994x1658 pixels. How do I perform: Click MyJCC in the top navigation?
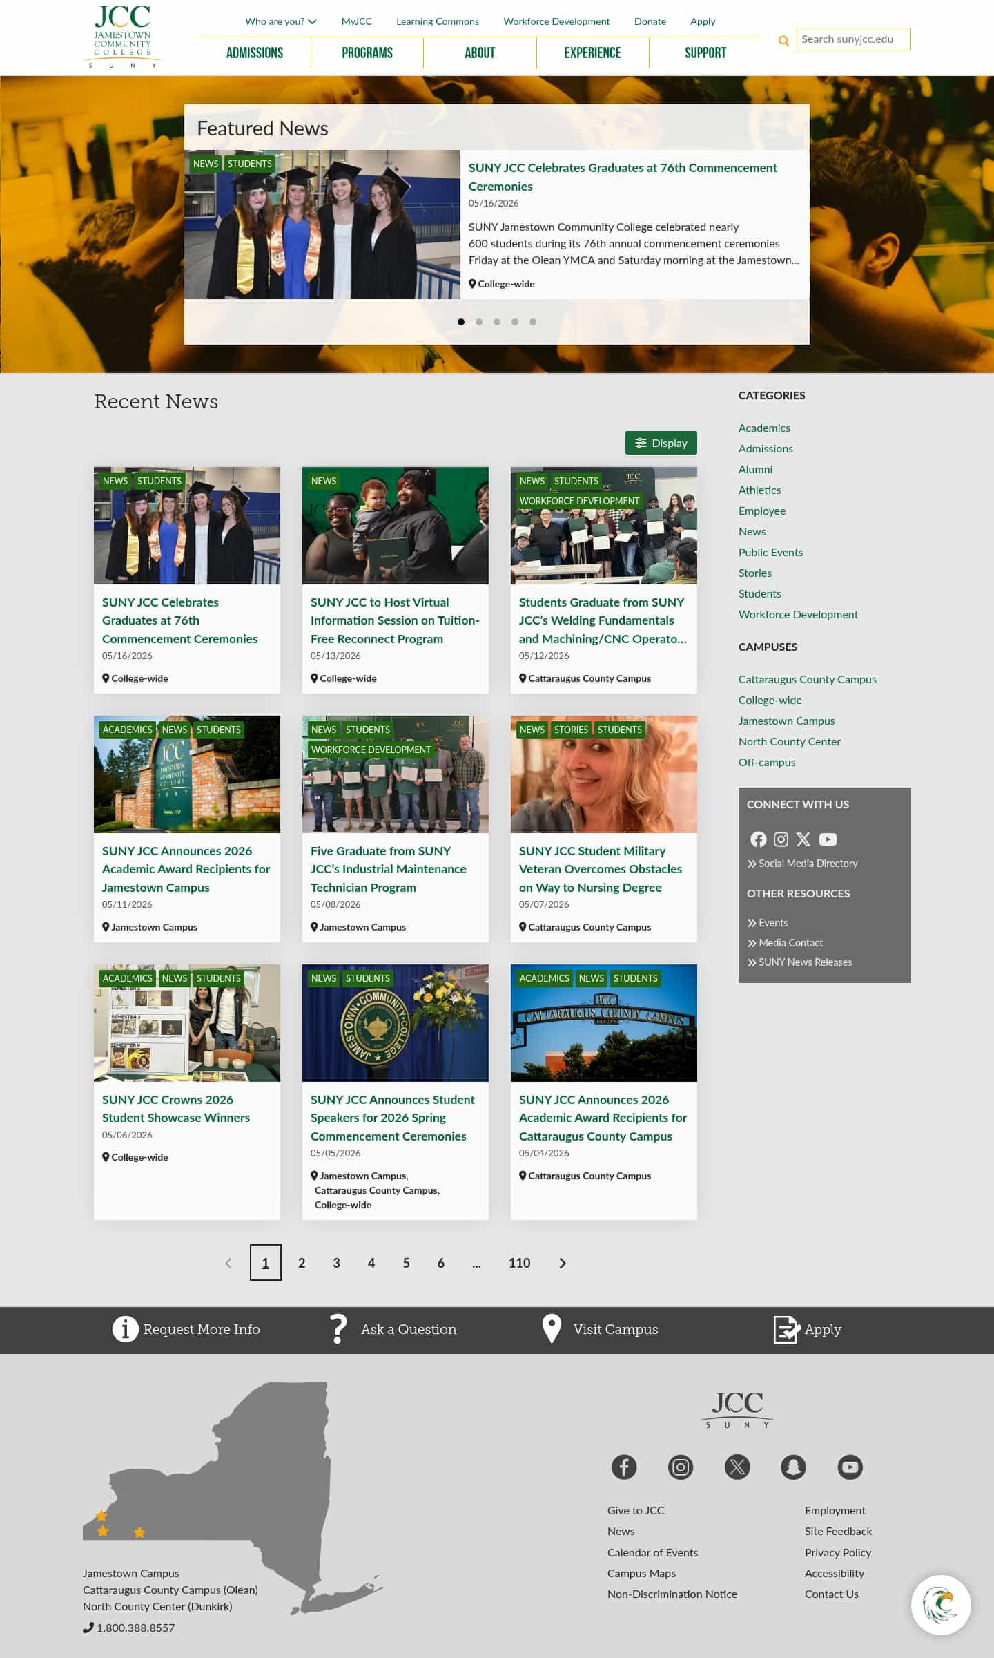click(356, 21)
